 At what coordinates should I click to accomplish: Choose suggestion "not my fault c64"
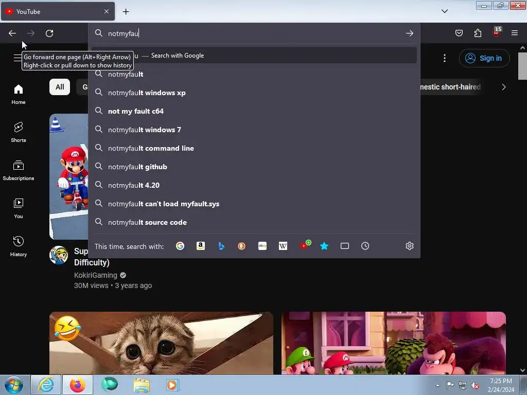pyautogui.click(x=254, y=111)
